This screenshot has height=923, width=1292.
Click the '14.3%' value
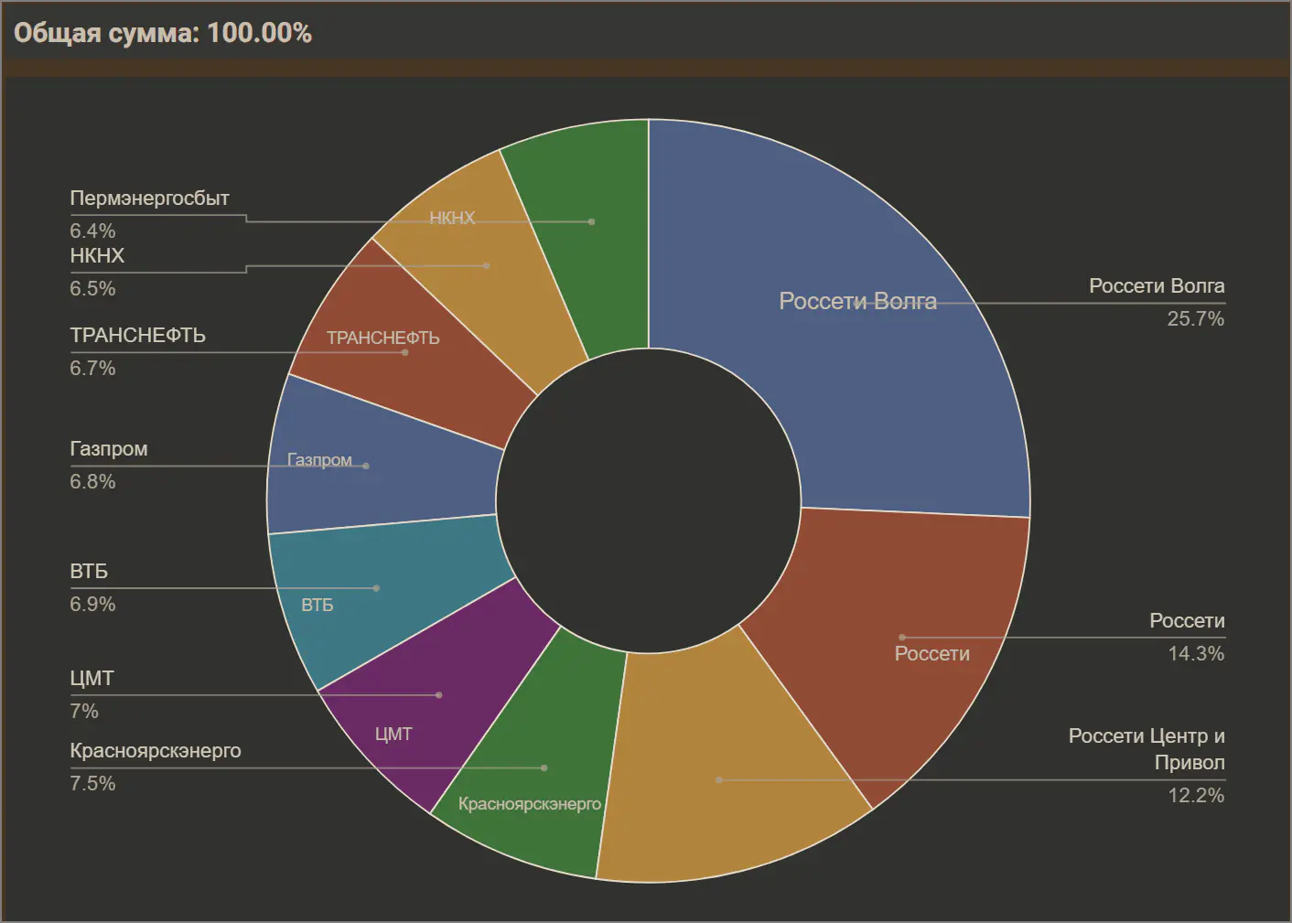[1196, 653]
